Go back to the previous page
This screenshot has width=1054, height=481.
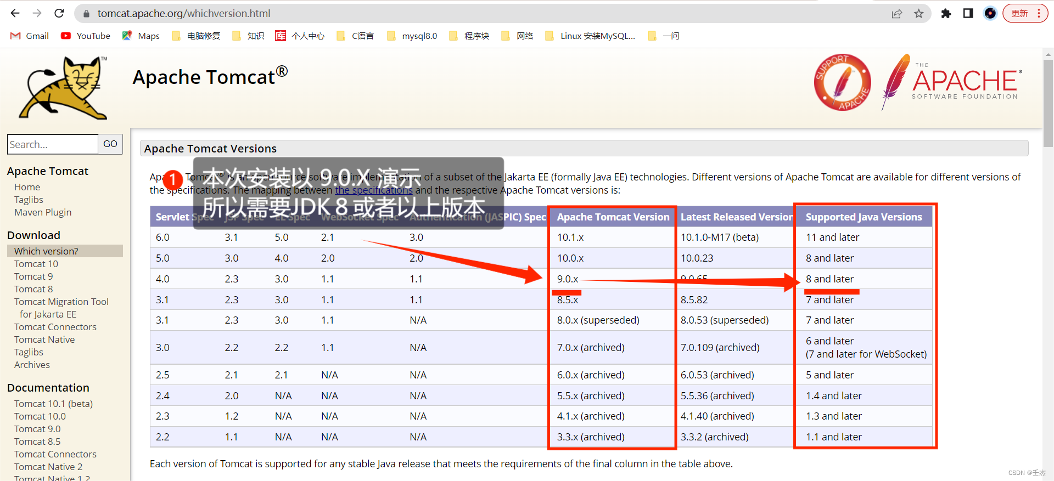coord(15,13)
